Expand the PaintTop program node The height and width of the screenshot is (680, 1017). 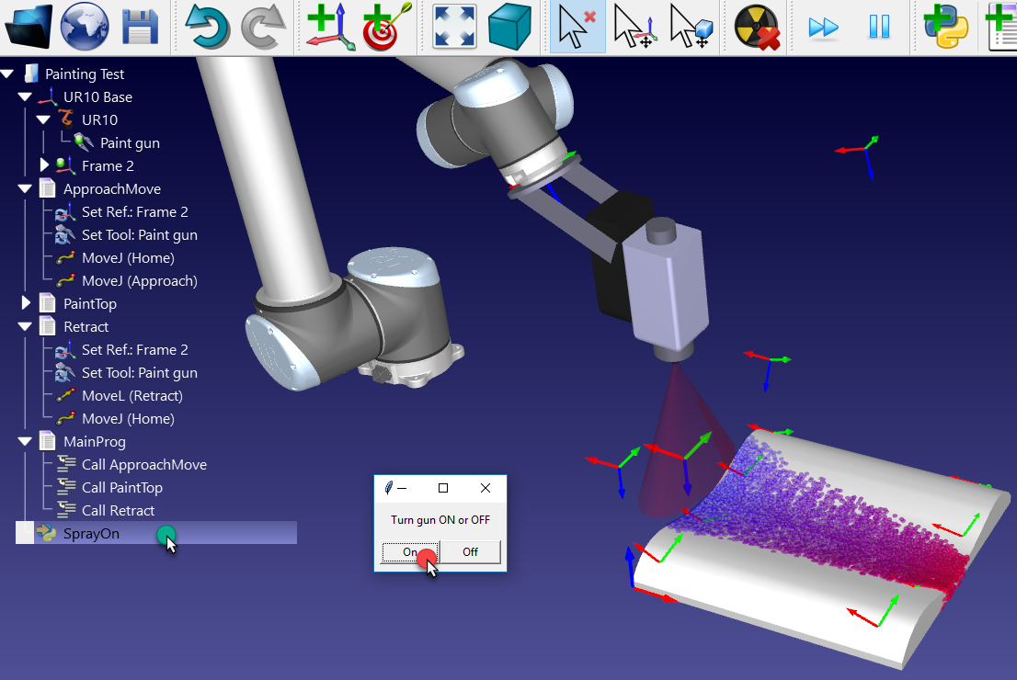point(26,303)
